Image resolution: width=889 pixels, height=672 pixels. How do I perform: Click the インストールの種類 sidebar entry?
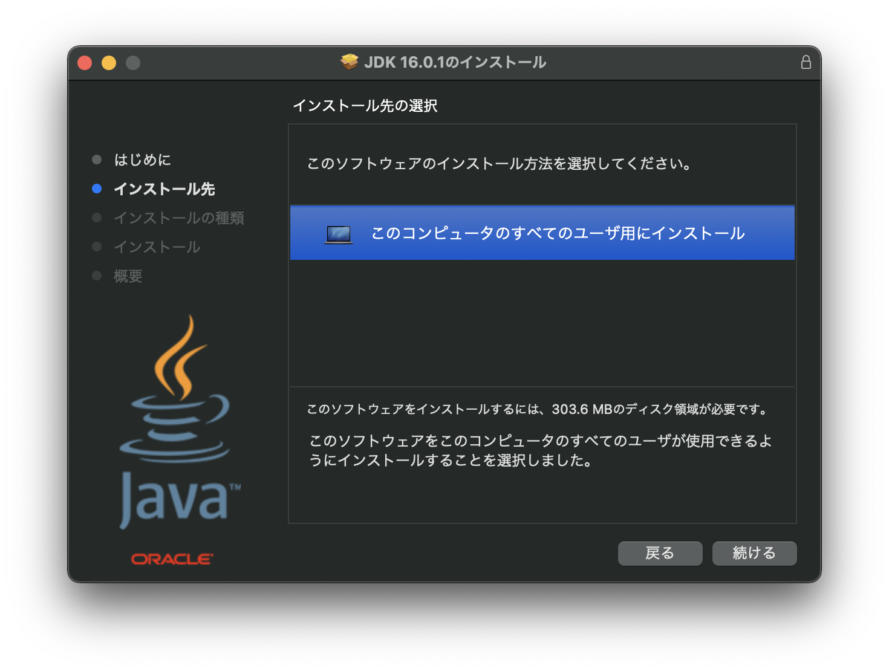point(179,218)
